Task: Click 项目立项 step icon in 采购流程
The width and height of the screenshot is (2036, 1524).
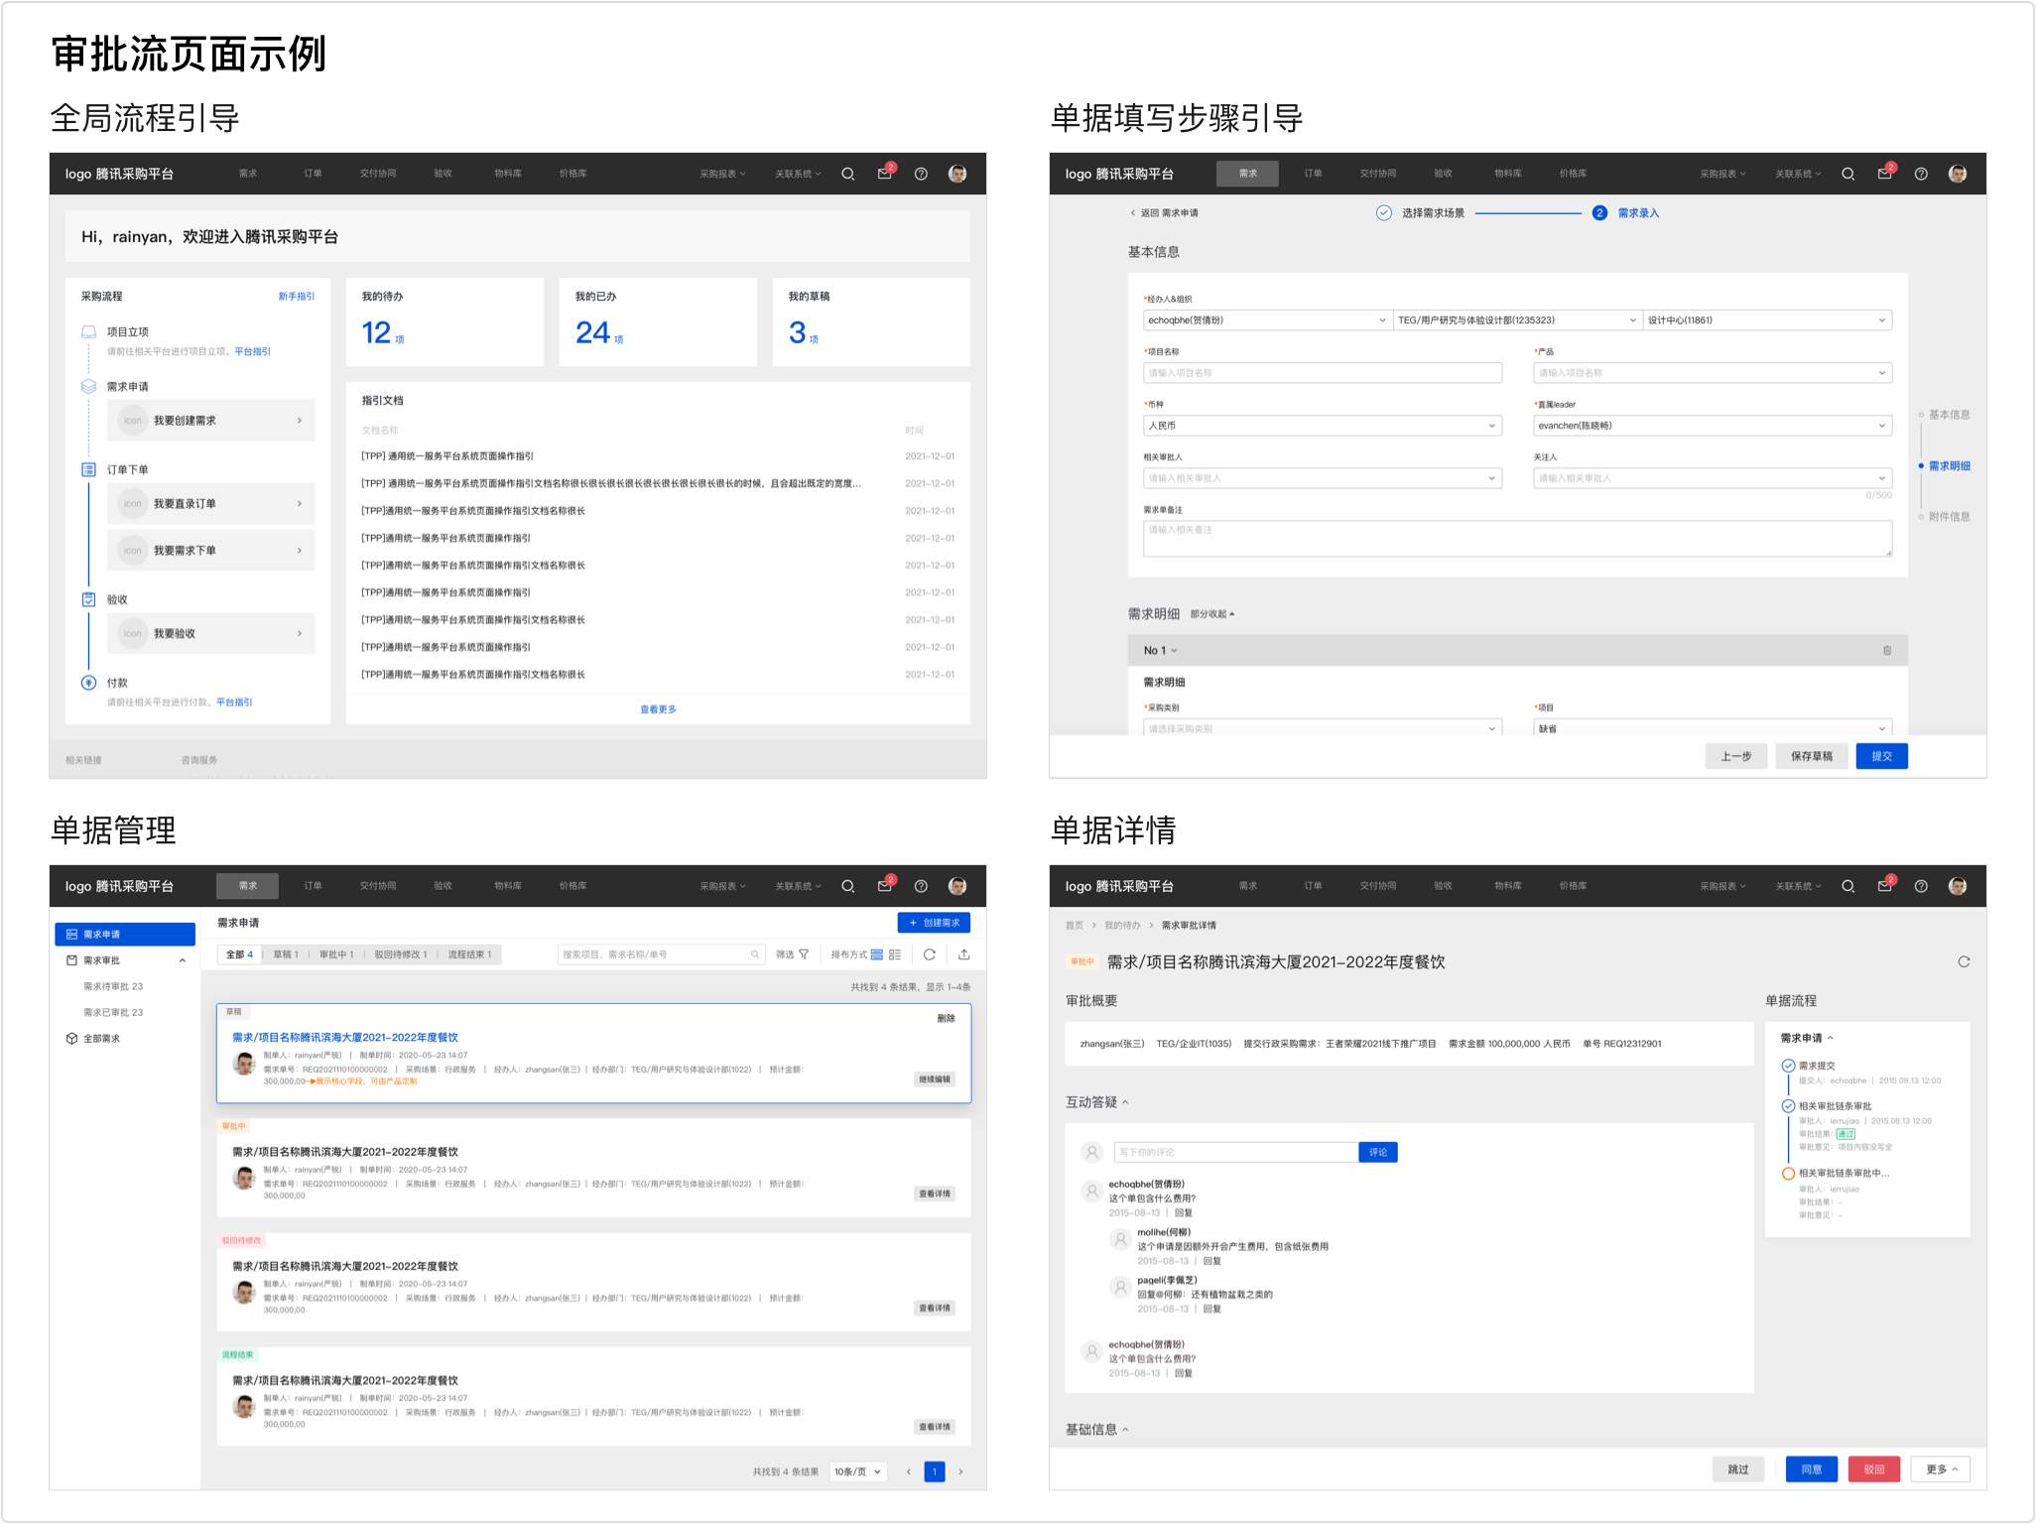Action: click(x=88, y=332)
